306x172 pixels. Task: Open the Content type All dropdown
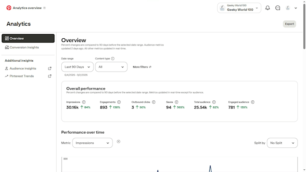pos(111,67)
